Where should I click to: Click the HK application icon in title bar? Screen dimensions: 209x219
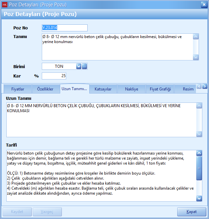5,5
